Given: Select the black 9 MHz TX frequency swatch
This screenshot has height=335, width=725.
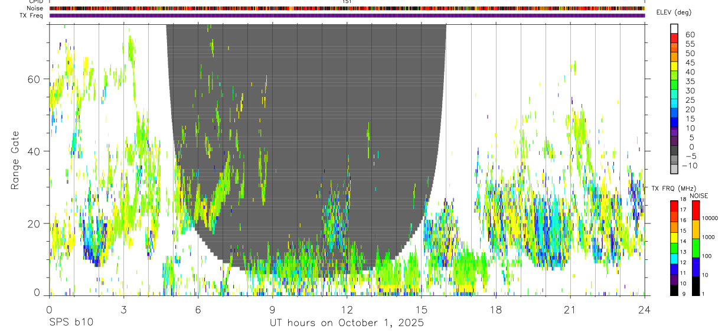Looking at the screenshot, I should 674,290.
